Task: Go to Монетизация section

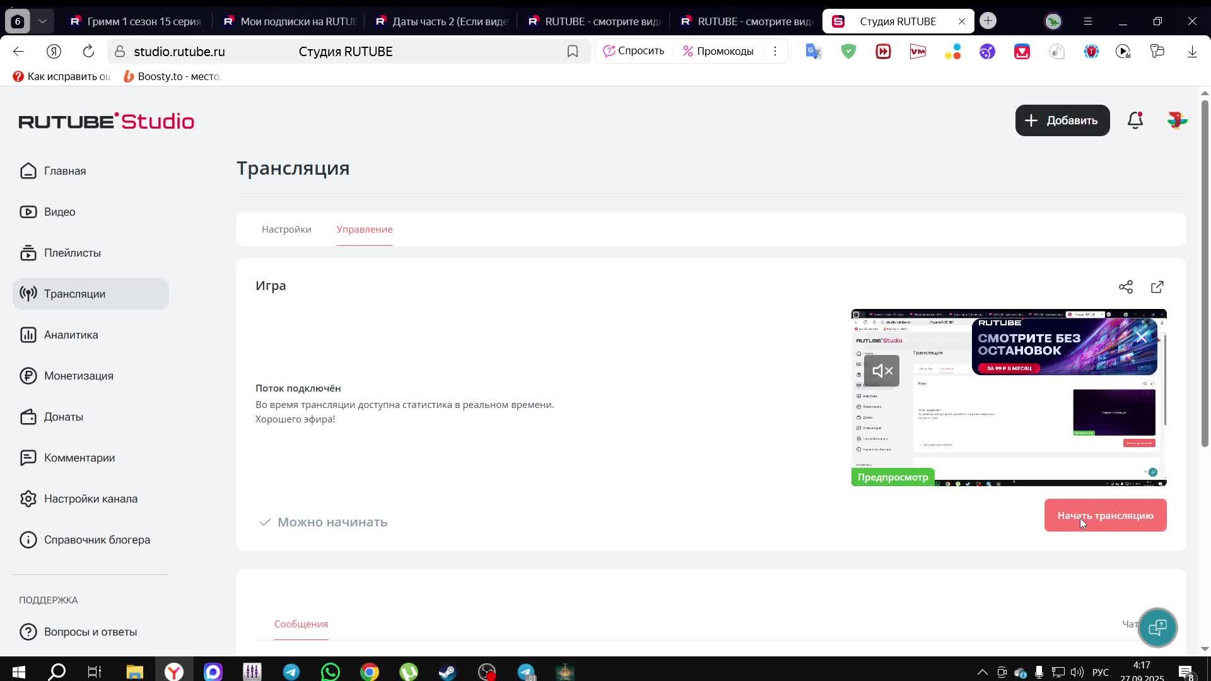Action: pyautogui.click(x=78, y=376)
